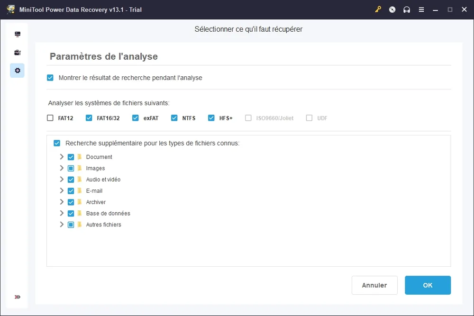Click the Autres fichiers folder icon
The height and width of the screenshot is (316, 474).
point(80,225)
